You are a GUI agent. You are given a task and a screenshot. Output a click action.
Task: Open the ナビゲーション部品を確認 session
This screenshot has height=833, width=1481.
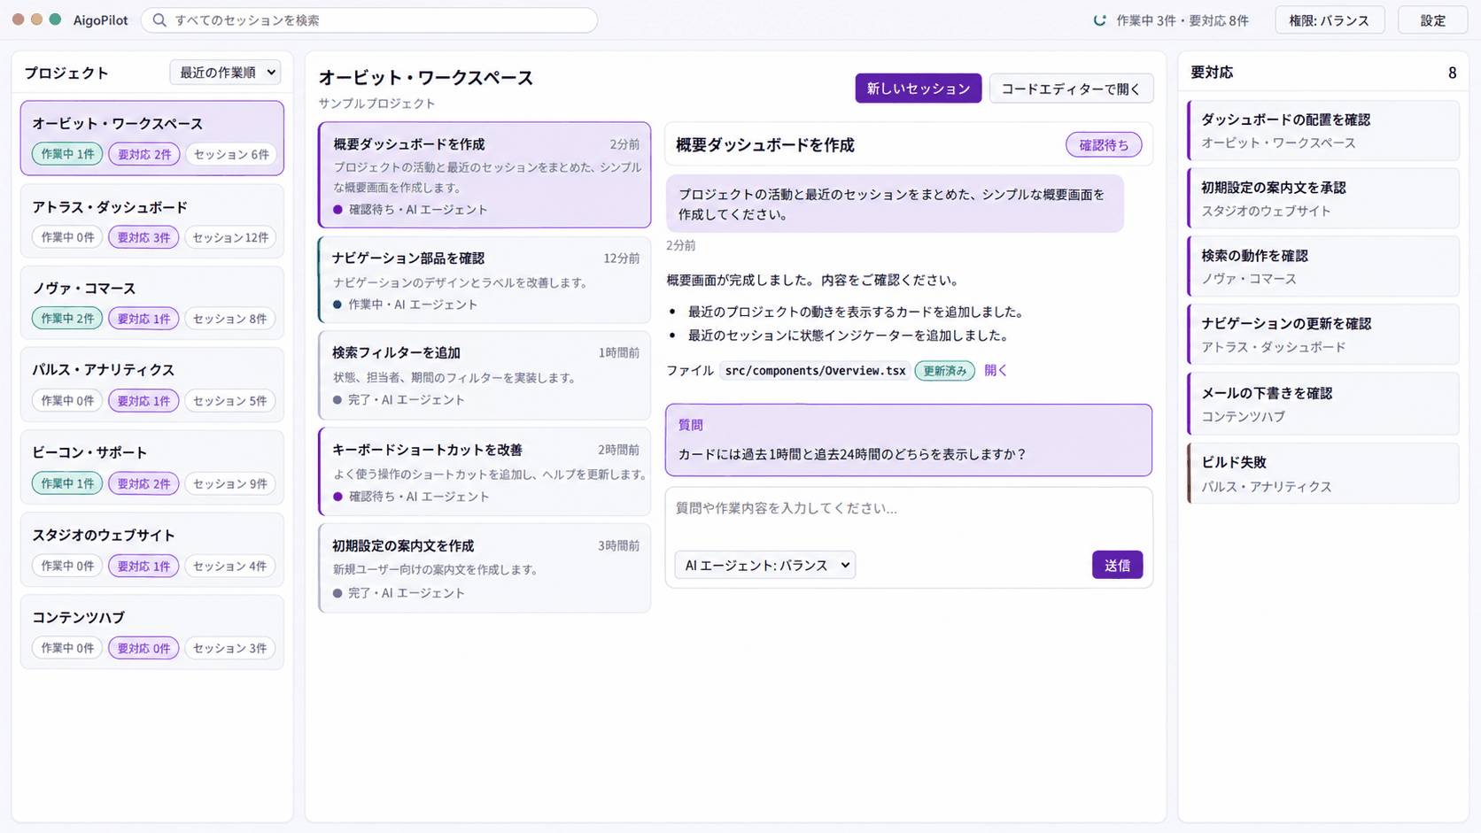[485, 280]
